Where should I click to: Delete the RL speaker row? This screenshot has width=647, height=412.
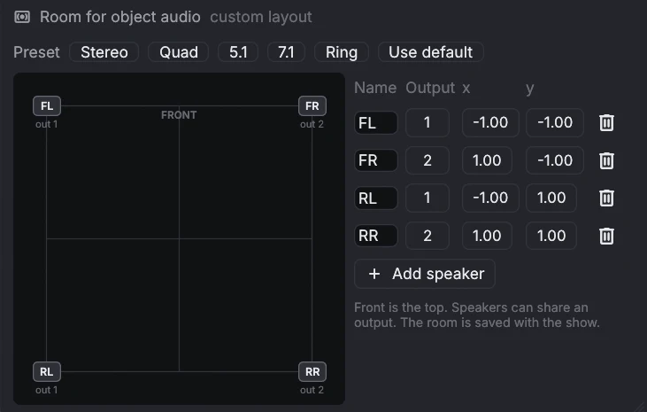(x=606, y=198)
